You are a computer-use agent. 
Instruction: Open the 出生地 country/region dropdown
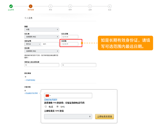coord(42,37)
